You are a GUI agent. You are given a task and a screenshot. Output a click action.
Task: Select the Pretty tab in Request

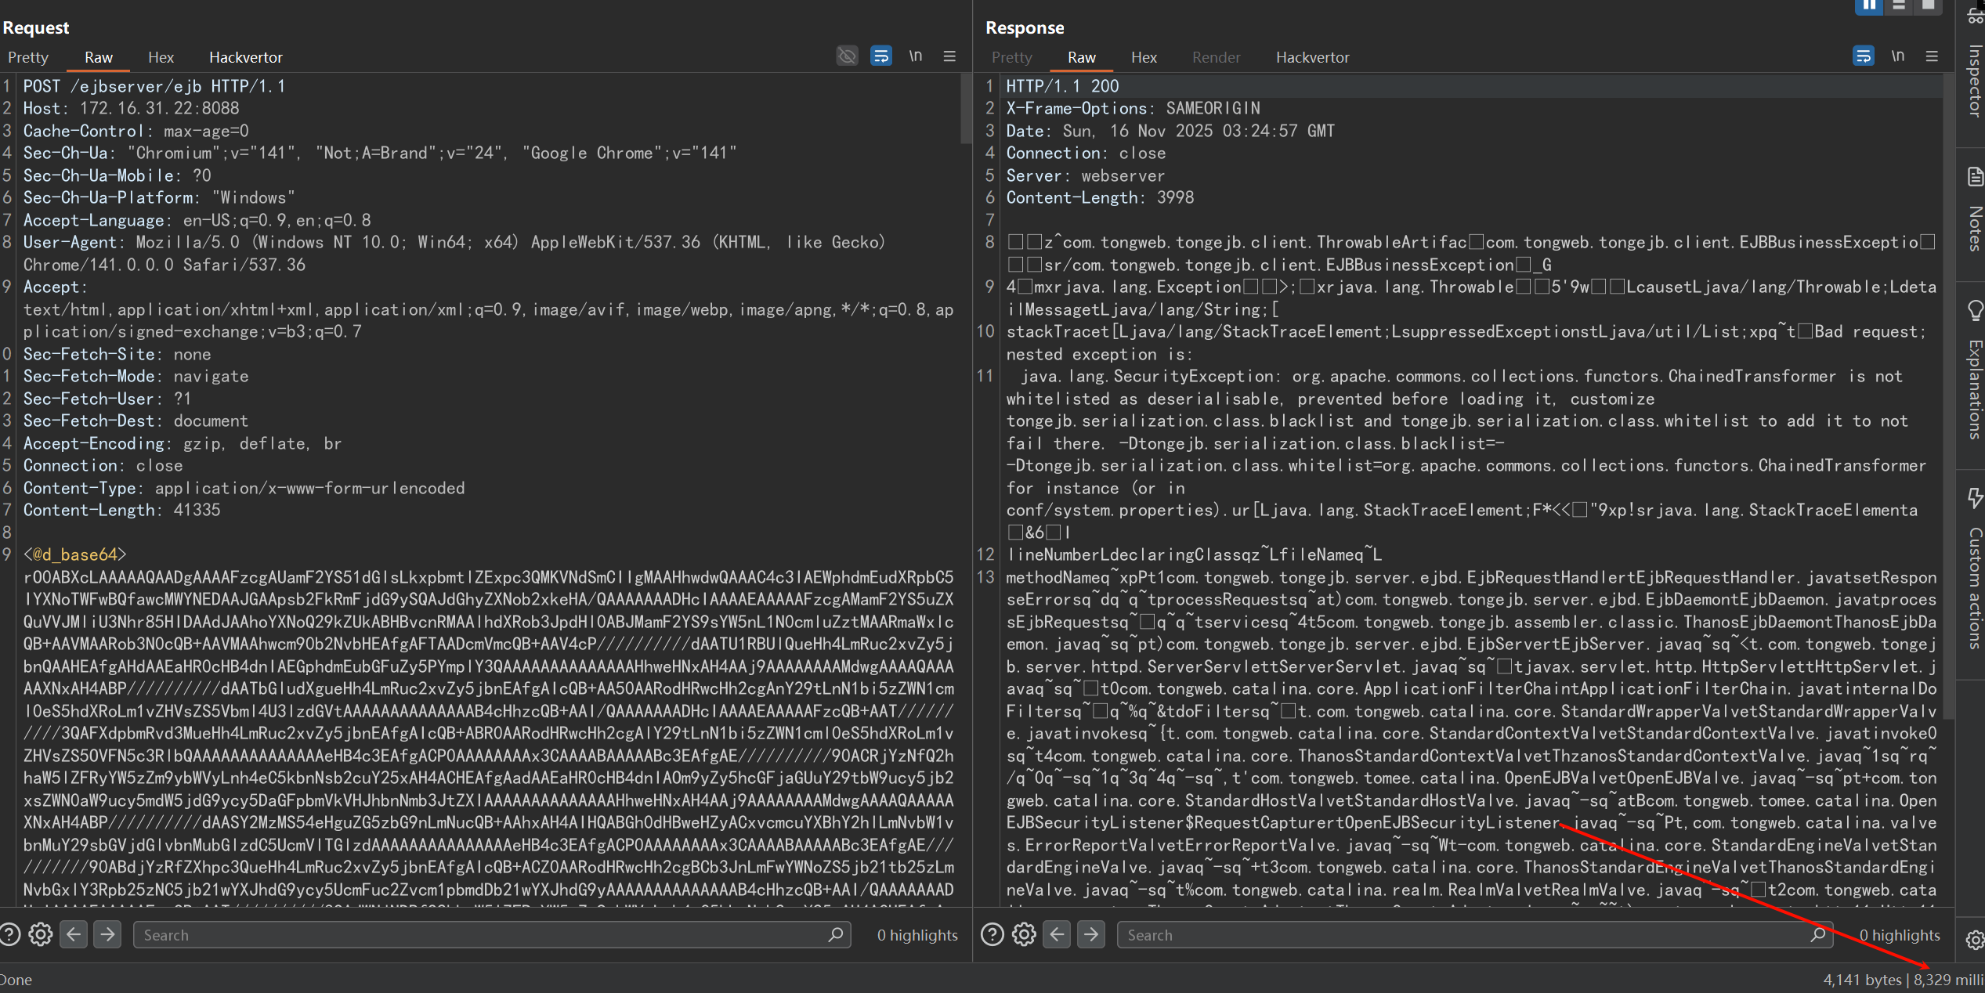28,57
